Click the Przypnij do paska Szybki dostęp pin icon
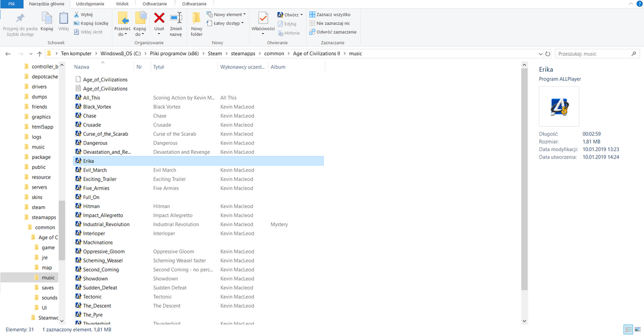This screenshot has width=644, height=335. (20, 18)
